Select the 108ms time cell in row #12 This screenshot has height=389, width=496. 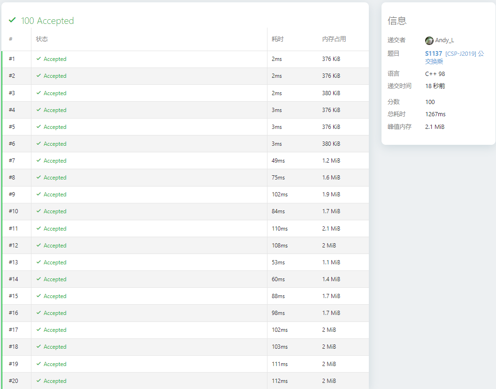(x=280, y=246)
